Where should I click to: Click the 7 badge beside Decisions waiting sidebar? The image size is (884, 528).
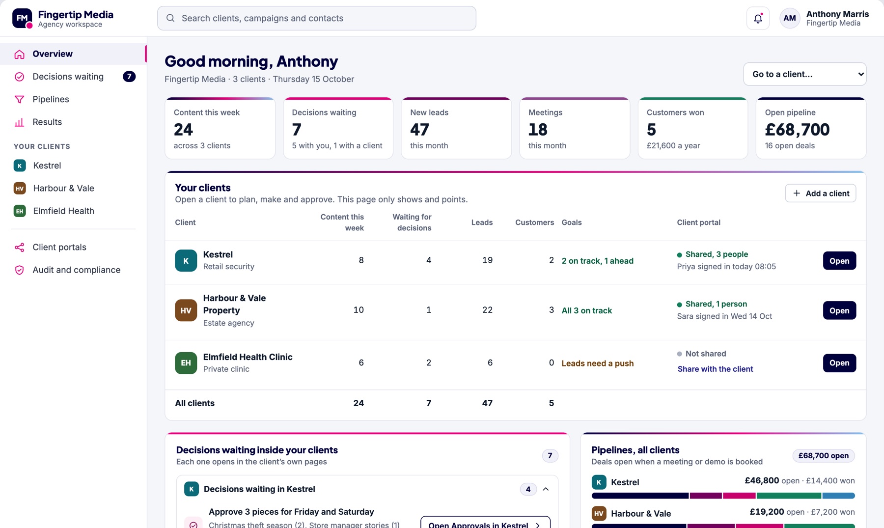point(129,77)
